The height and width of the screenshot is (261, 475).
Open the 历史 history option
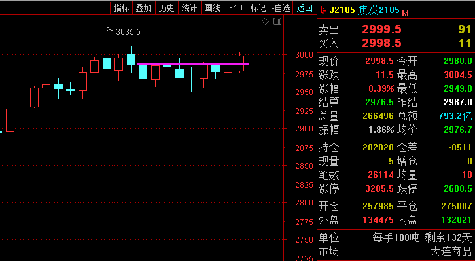(x=167, y=8)
